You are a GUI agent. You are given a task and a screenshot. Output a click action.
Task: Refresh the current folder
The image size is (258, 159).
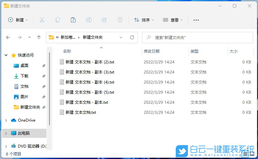pyautogui.click(x=132, y=37)
